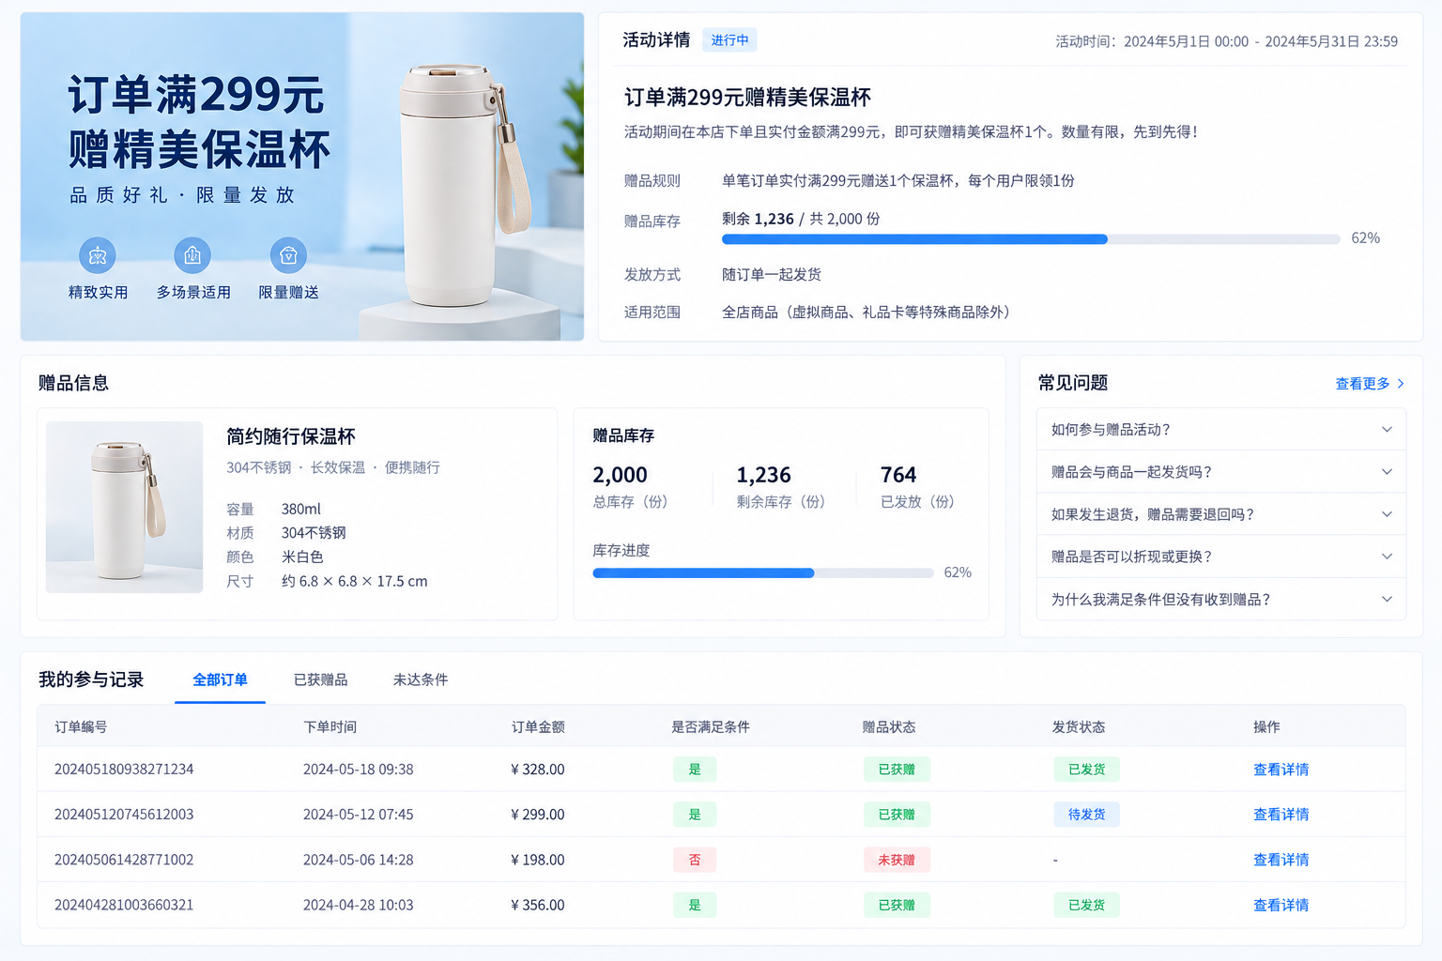Click the 限量赠送 gift icon
Screen dimensions: 1442x961
tap(288, 255)
